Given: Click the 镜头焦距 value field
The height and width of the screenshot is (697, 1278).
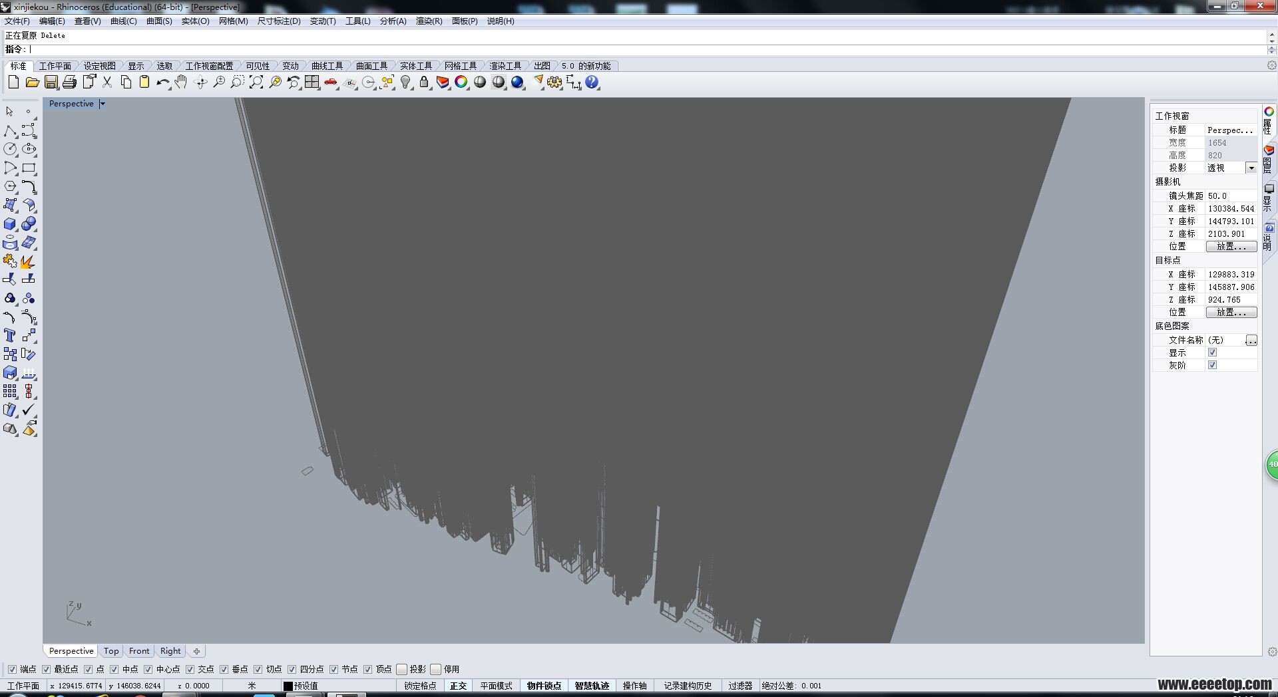Looking at the screenshot, I should [x=1231, y=196].
